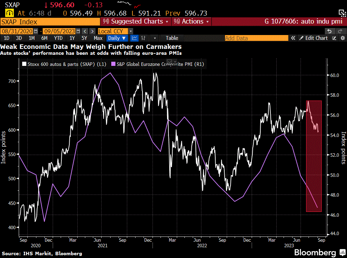Click the High value 596.68

tap(115, 13)
